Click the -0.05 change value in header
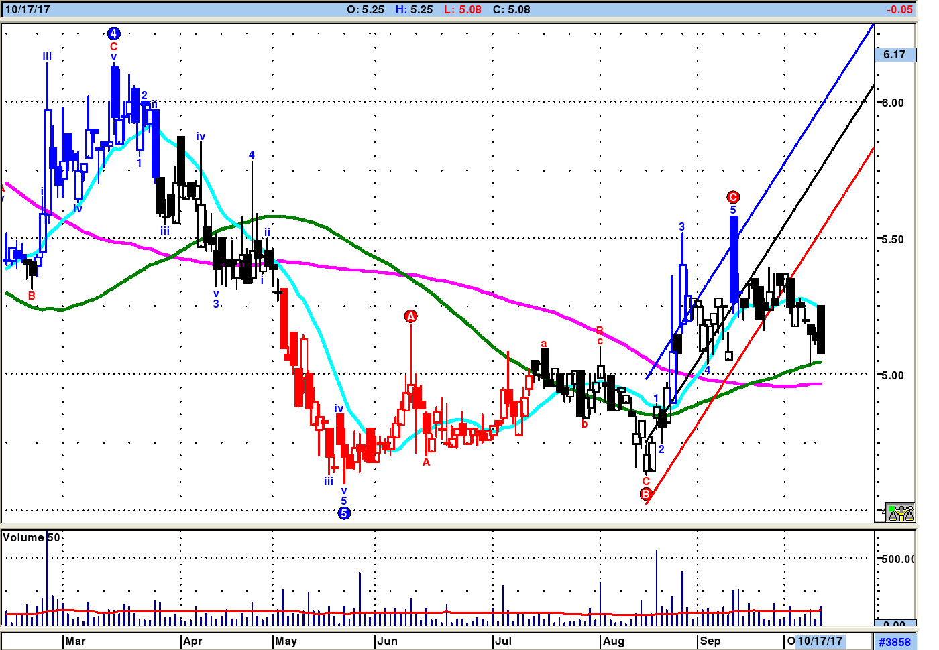Image resolution: width=939 pixels, height=650 pixels. point(899,9)
